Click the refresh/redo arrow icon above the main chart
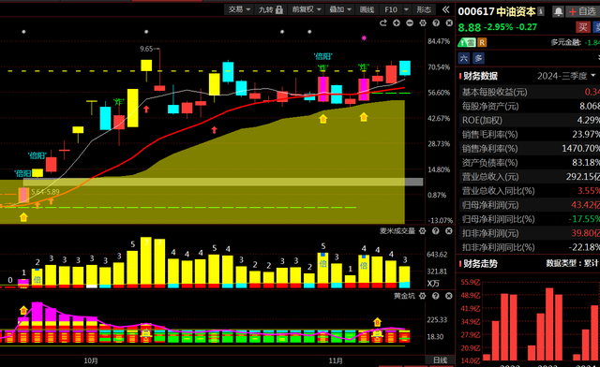The height and width of the screenshot is (367, 600). pyautogui.click(x=383, y=23)
